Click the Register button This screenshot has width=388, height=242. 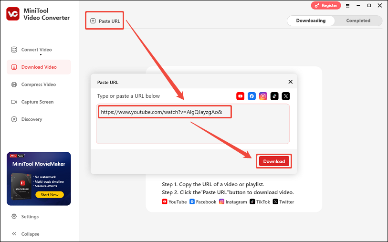click(326, 5)
